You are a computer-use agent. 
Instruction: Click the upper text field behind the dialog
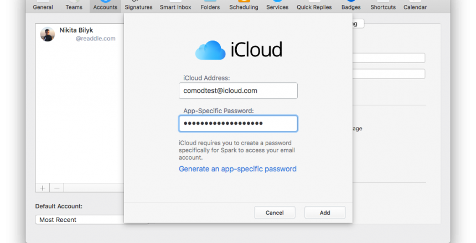(x=389, y=58)
